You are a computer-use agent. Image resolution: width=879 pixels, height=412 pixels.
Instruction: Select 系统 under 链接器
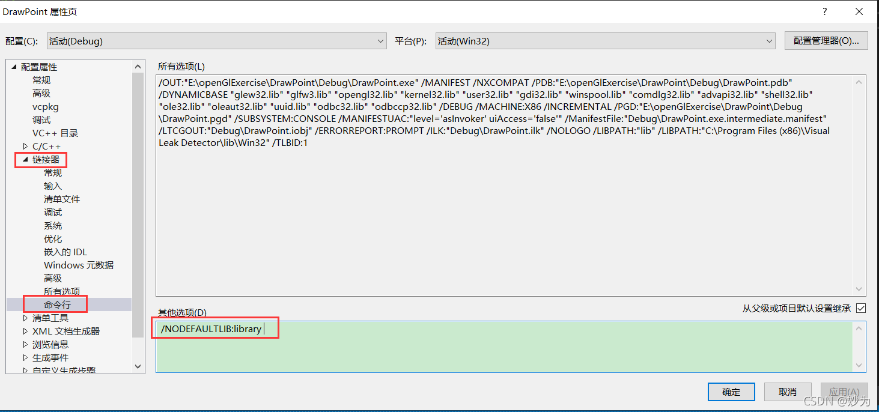53,225
